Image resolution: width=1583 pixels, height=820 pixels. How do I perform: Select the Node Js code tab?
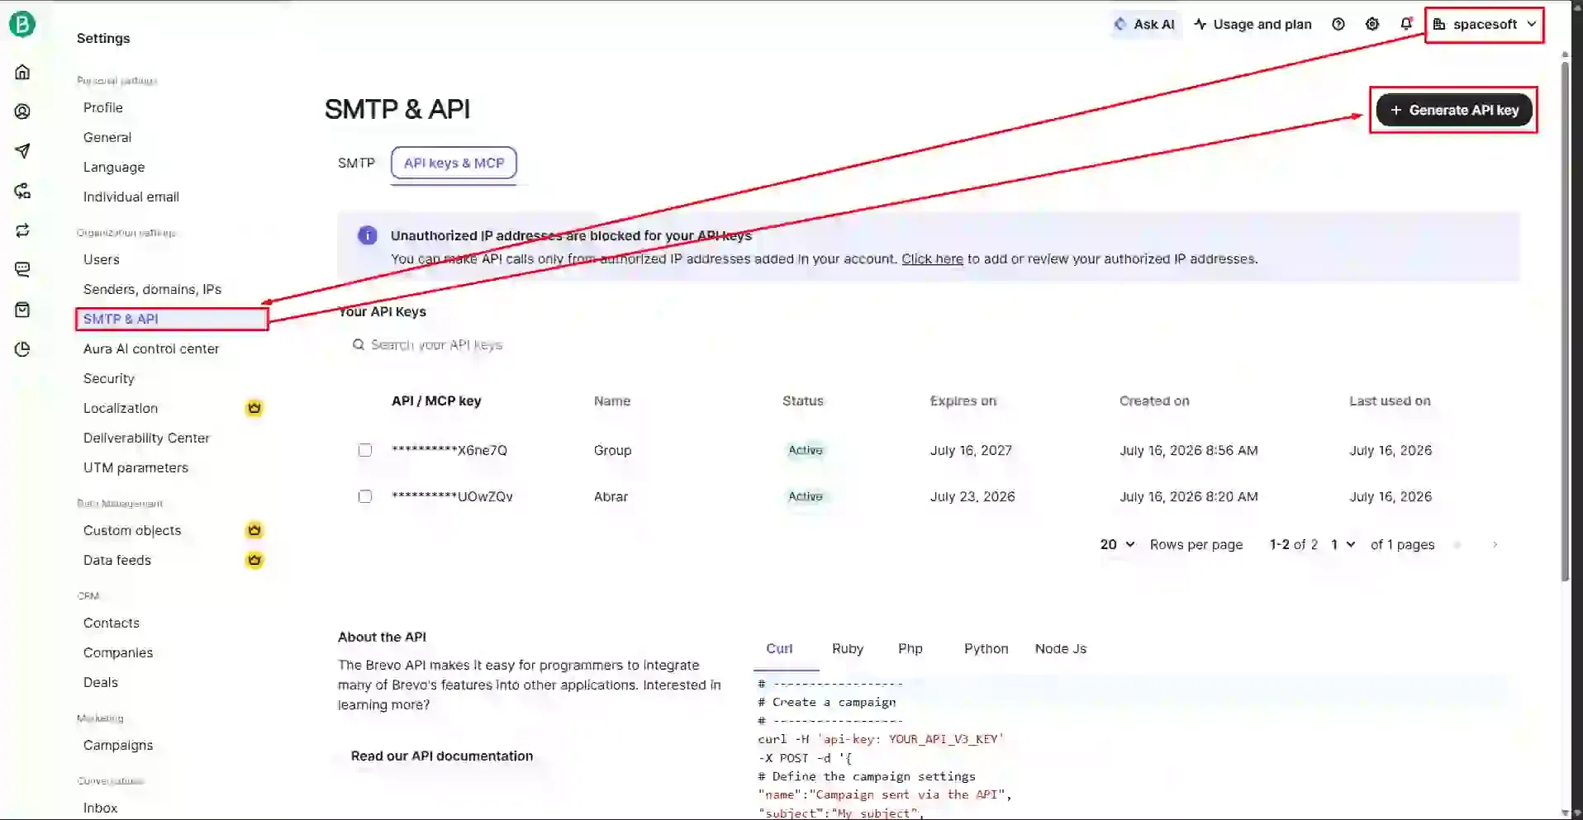1060,648
